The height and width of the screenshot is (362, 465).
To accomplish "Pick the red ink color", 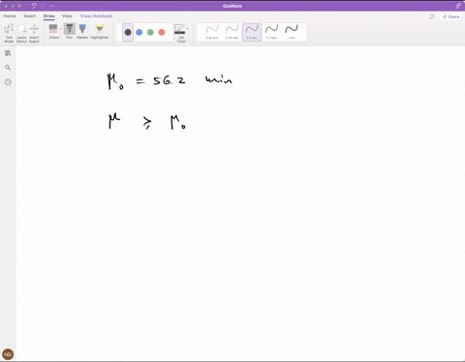I will [x=162, y=32].
